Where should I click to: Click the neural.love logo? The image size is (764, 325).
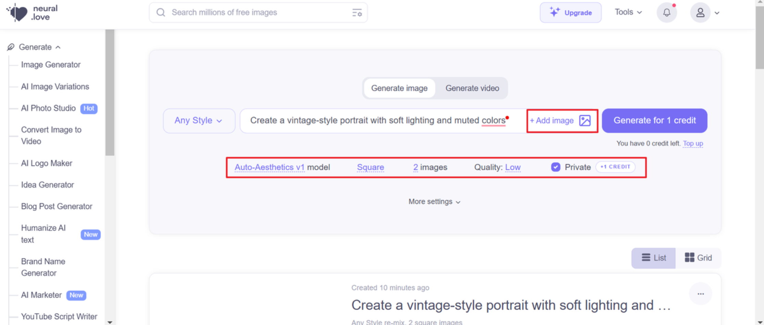[31, 12]
